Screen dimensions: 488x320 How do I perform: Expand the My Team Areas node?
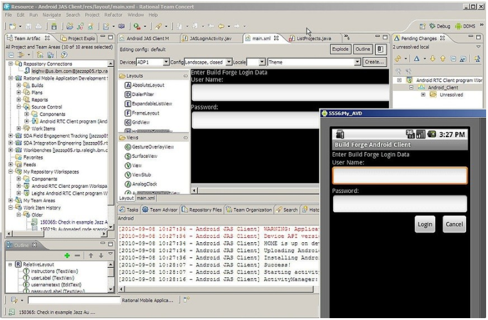coord(11,200)
